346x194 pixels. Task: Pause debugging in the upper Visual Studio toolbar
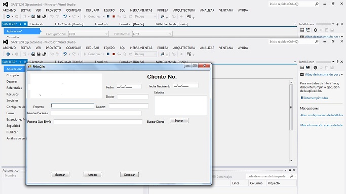108,17
